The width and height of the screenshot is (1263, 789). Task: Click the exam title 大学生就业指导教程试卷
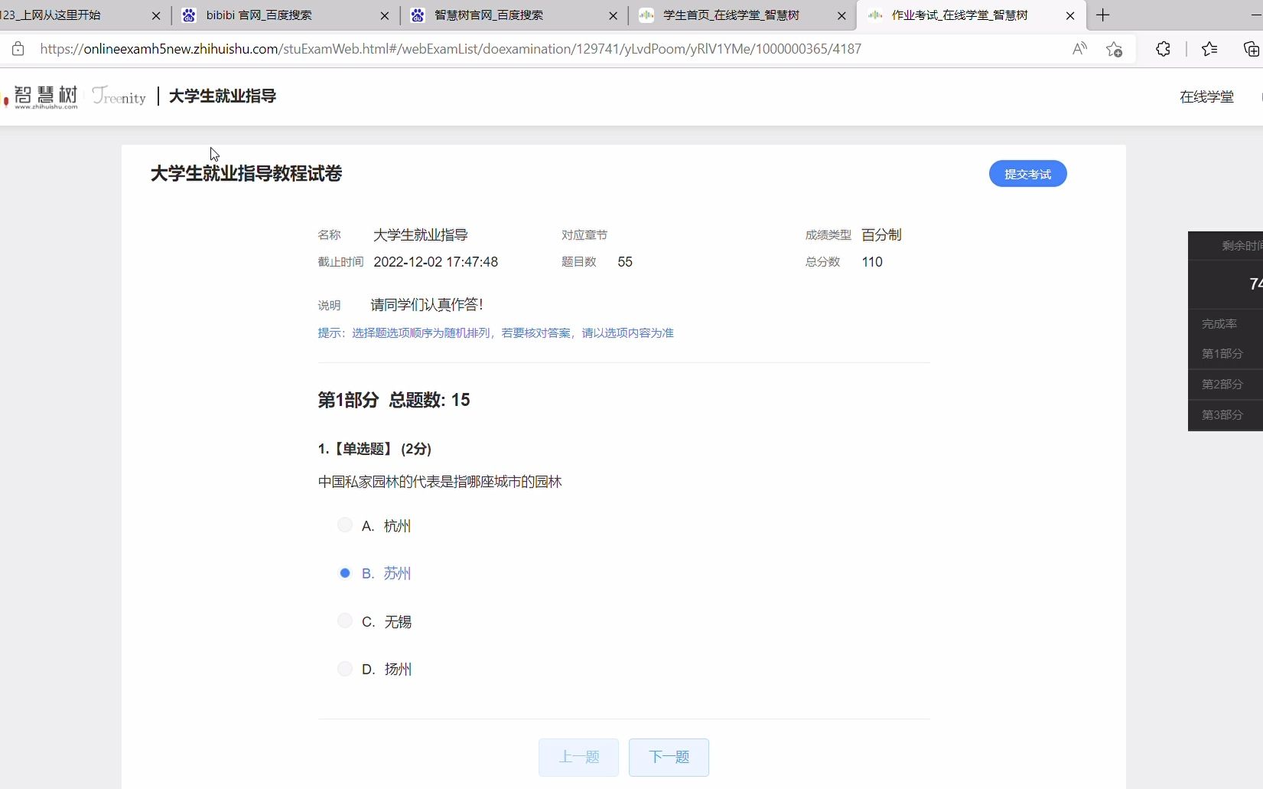coord(246,174)
